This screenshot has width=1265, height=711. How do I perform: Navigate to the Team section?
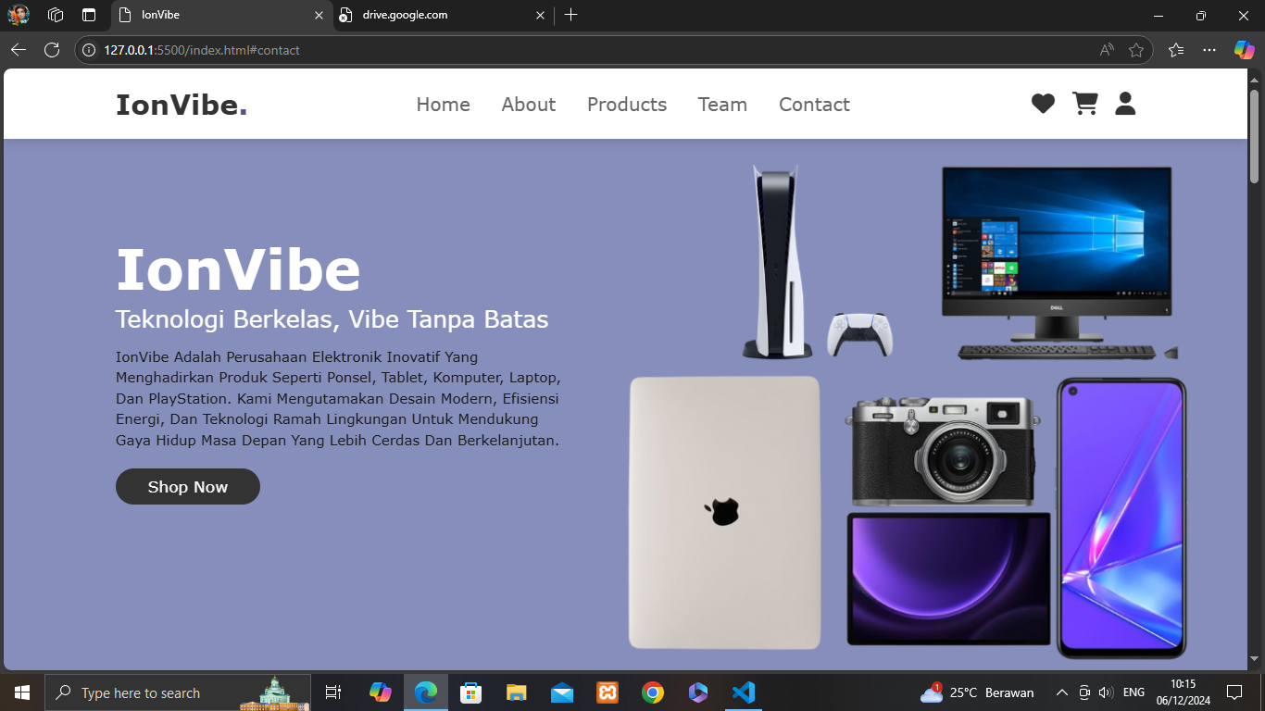(x=722, y=105)
